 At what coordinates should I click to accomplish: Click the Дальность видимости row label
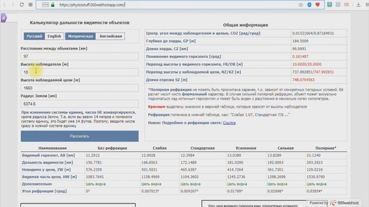(47, 162)
